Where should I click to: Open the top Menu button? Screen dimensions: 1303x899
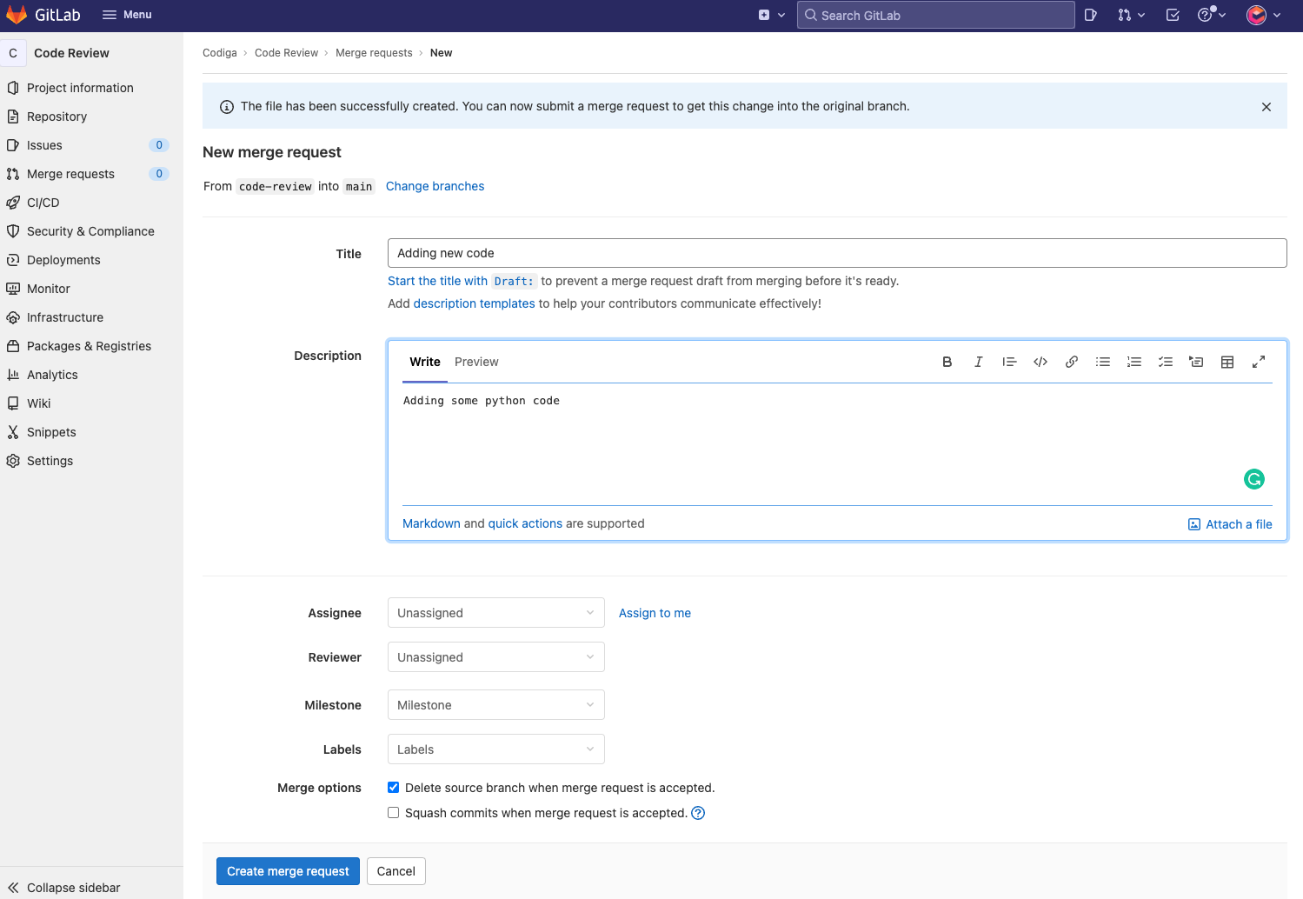pyautogui.click(x=127, y=15)
